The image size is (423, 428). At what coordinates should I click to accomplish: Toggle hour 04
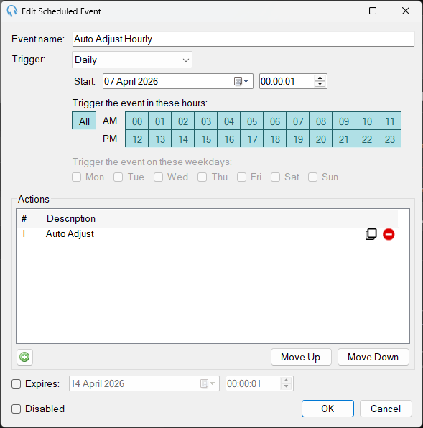[229, 121]
